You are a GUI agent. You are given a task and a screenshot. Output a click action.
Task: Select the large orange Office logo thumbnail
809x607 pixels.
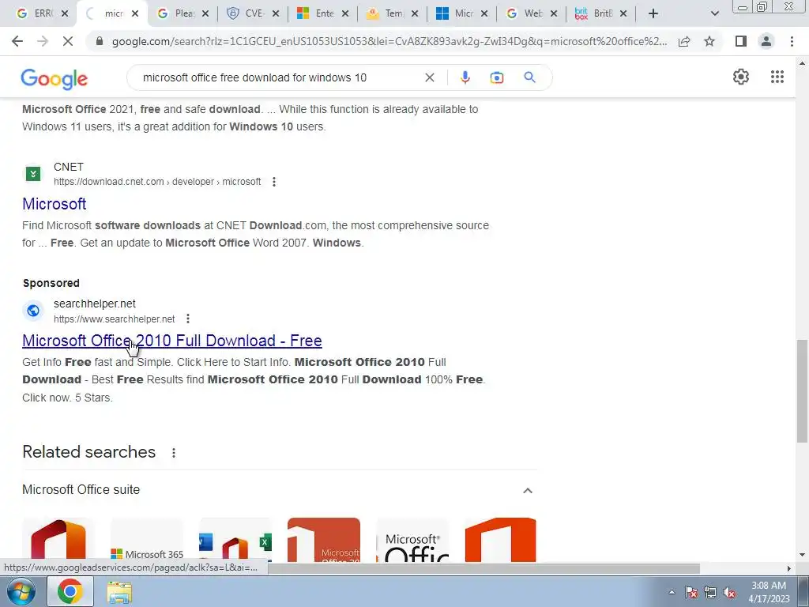coord(500,540)
